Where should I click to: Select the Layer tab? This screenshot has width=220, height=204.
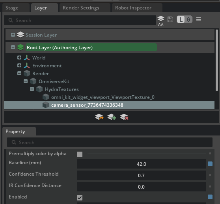click(45, 8)
